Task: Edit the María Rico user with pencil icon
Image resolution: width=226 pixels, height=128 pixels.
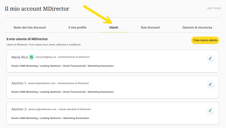Action: (x=210, y=59)
